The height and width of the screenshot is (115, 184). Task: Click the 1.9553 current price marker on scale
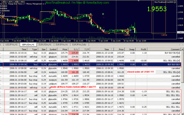pyautogui.click(x=180, y=32)
